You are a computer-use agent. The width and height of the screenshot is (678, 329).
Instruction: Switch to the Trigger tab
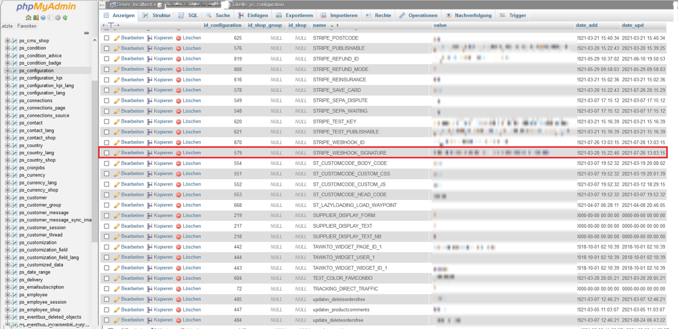pyautogui.click(x=512, y=16)
